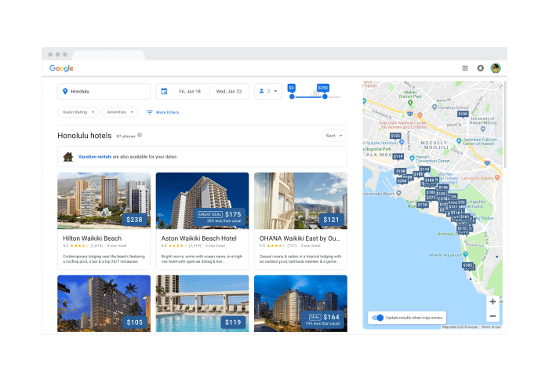Click the $164 deal hotel photo card
The height and width of the screenshot is (382, 549).
tap(300, 304)
